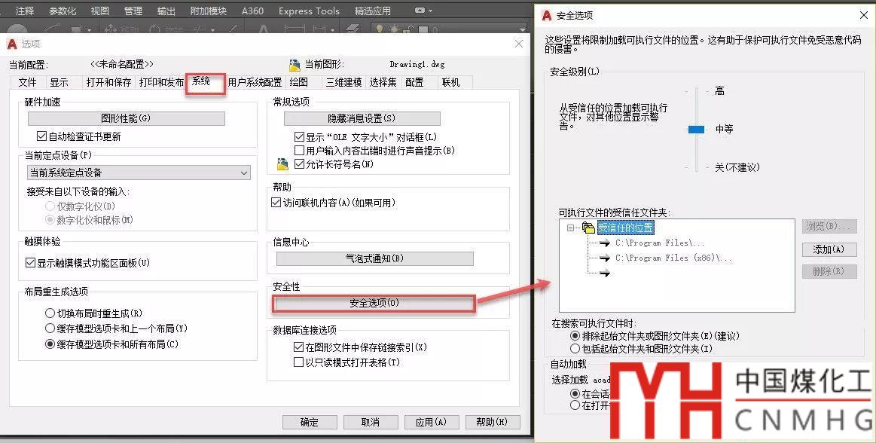Open the A360 ribbon tab
Screen dimensions: 876x443
[x=252, y=11]
